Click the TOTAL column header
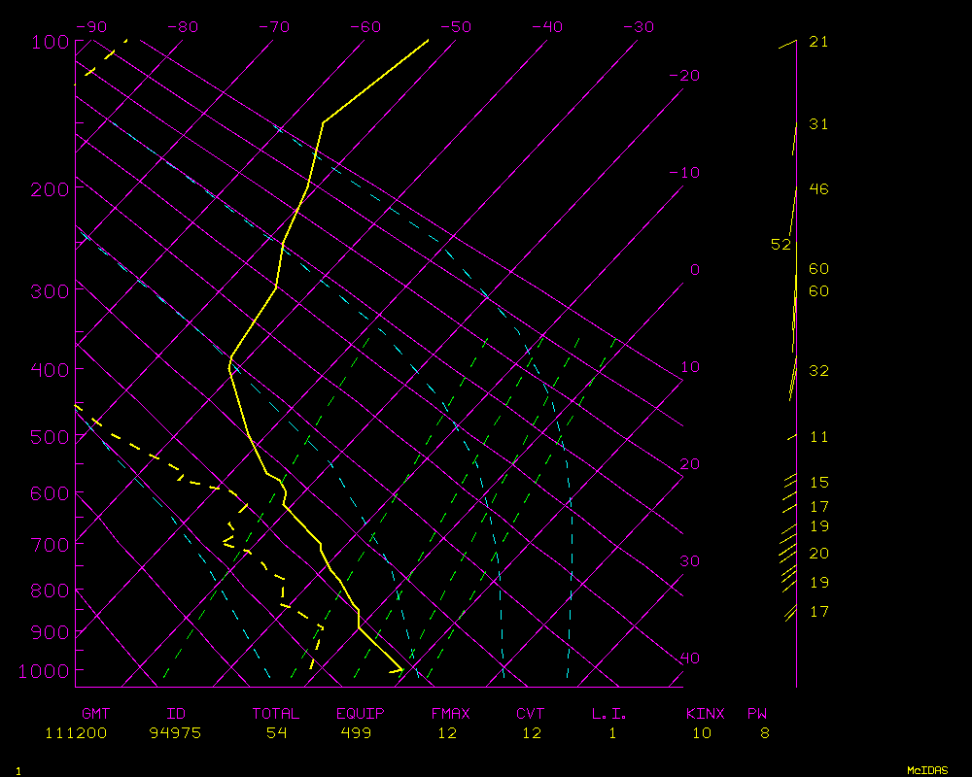972x777 pixels. 276,714
